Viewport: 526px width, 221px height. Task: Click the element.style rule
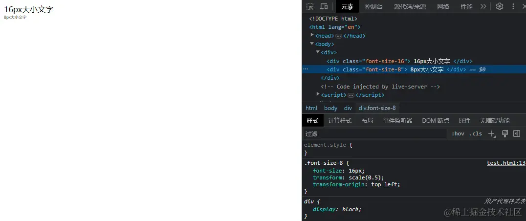325,145
